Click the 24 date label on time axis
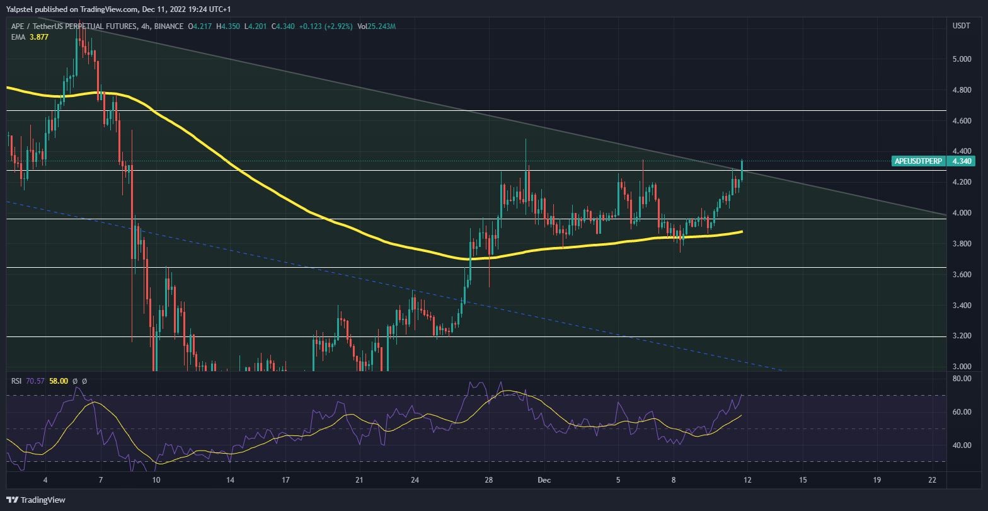 pyautogui.click(x=414, y=480)
